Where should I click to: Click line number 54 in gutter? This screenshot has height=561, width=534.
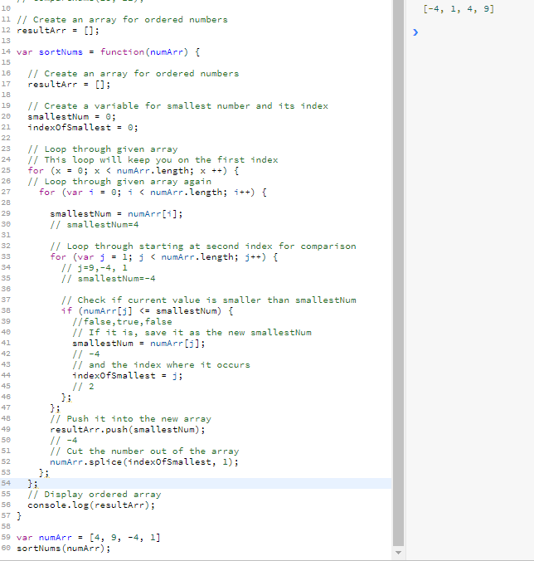click(6, 483)
